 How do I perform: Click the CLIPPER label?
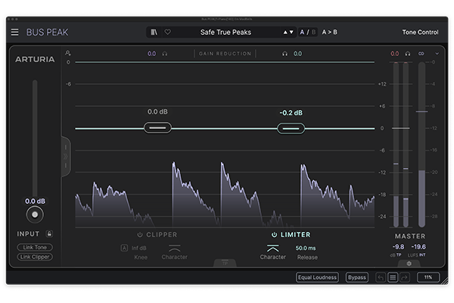click(162, 235)
